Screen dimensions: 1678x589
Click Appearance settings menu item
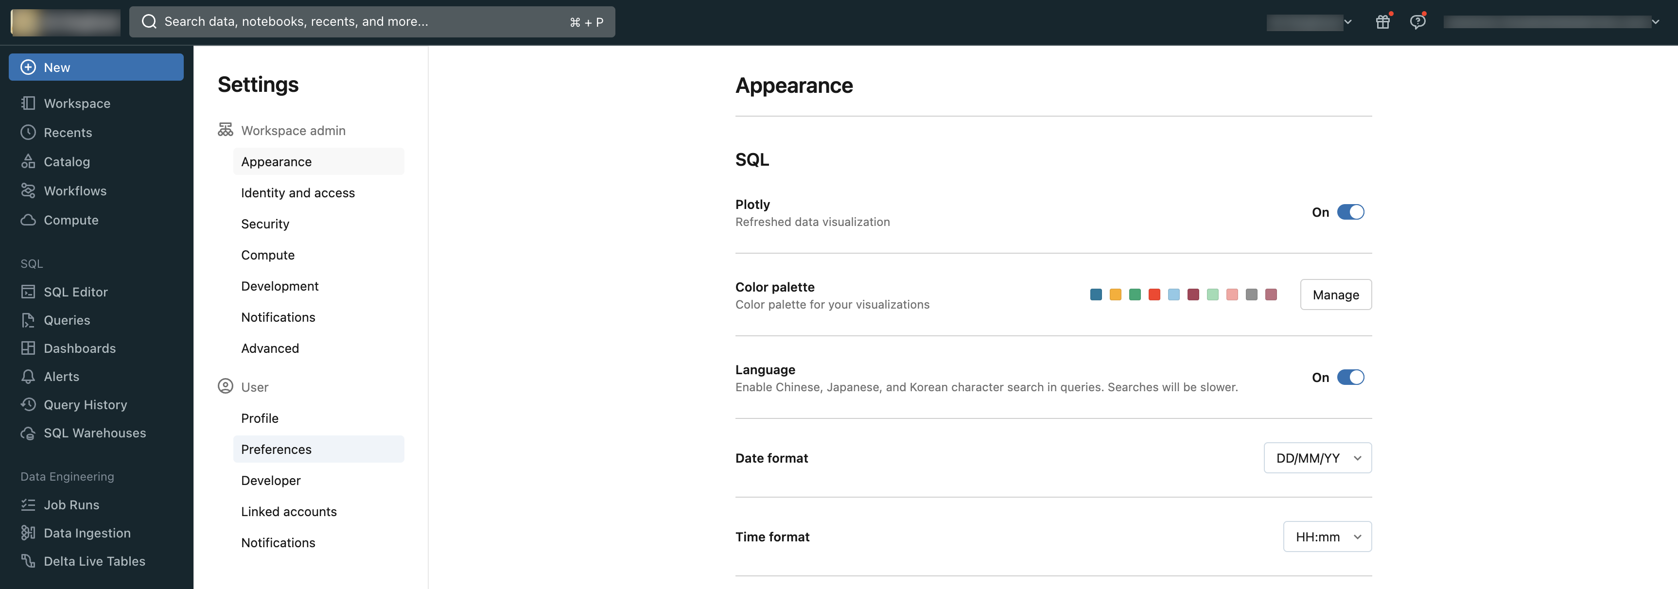[276, 161]
